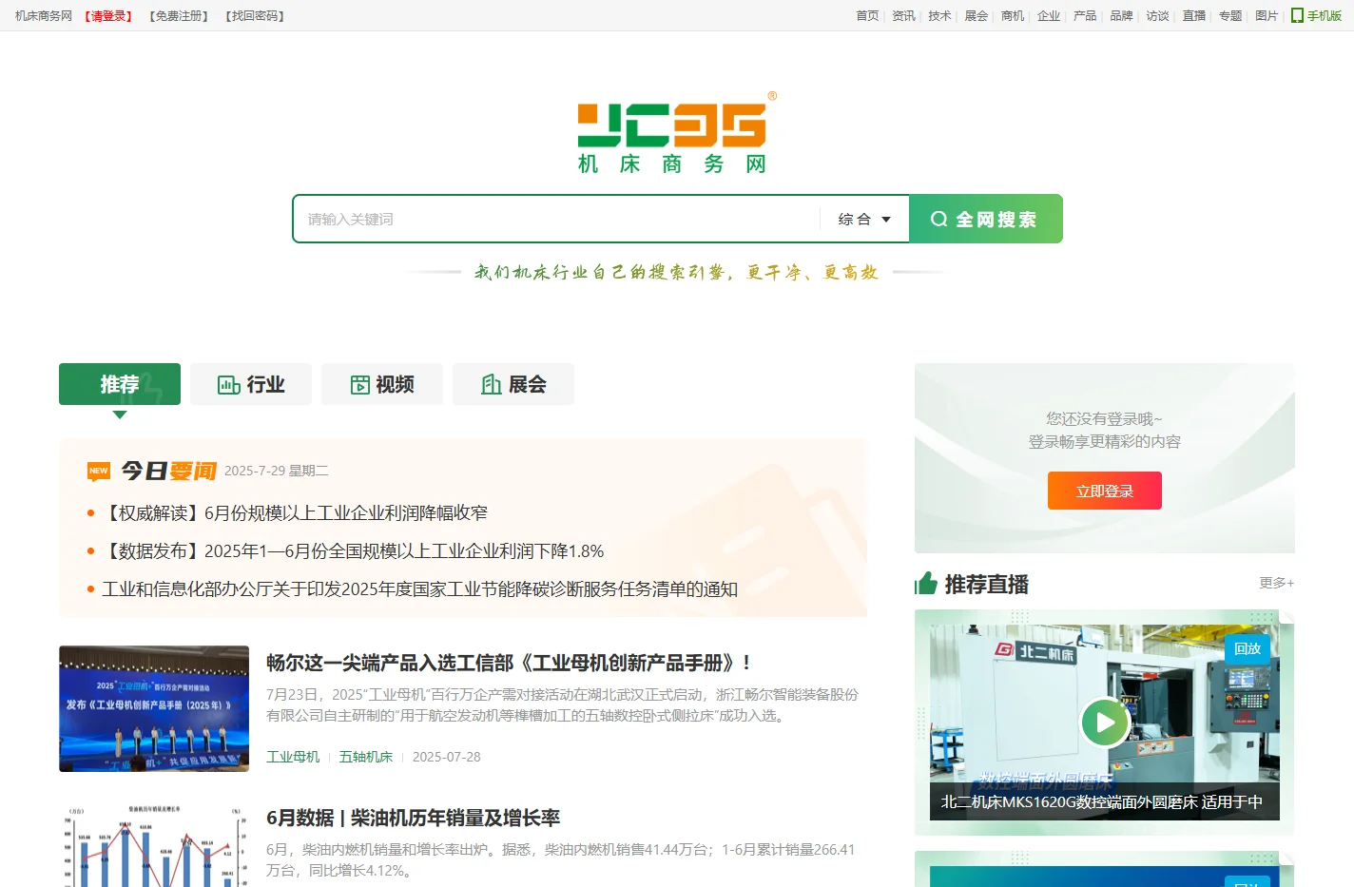Screen dimensions: 1354x887
Task: Click the 机床商务网 text link at top left
Action: click(x=44, y=16)
